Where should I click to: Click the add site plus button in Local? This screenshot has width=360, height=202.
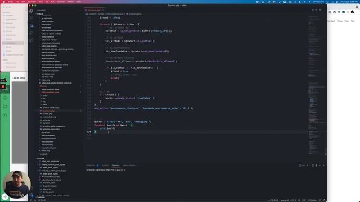5,196
